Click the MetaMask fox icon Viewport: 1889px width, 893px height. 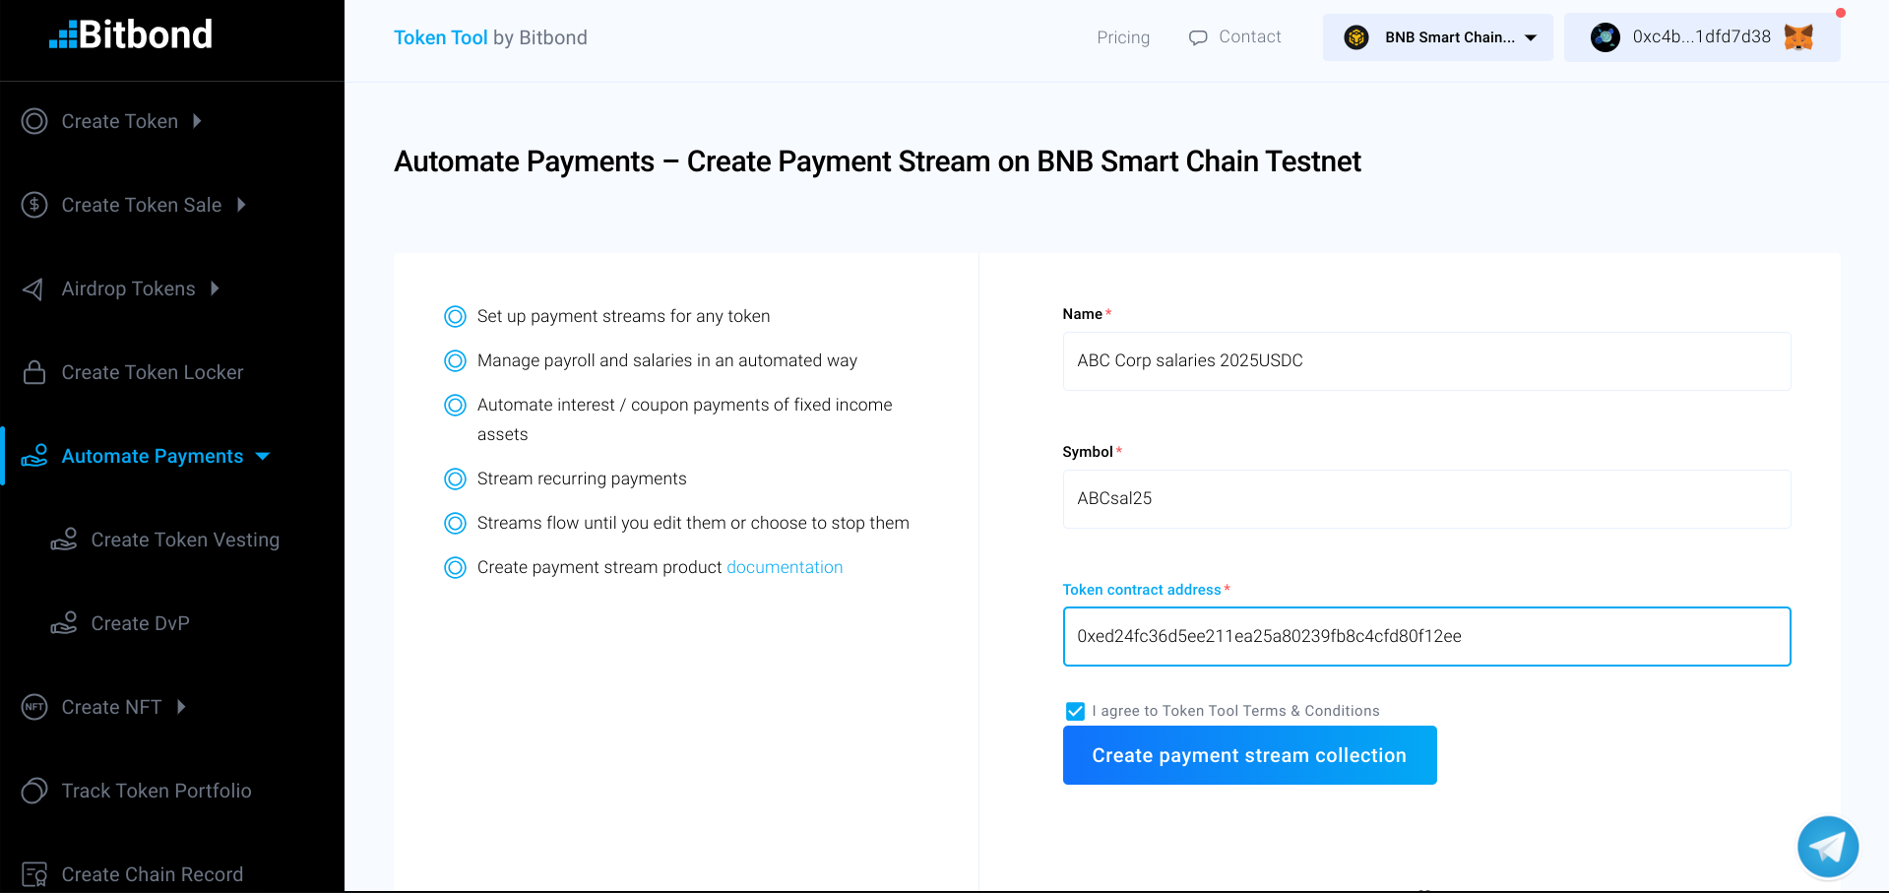coord(1798,37)
